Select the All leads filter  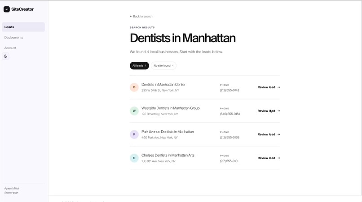(139, 66)
